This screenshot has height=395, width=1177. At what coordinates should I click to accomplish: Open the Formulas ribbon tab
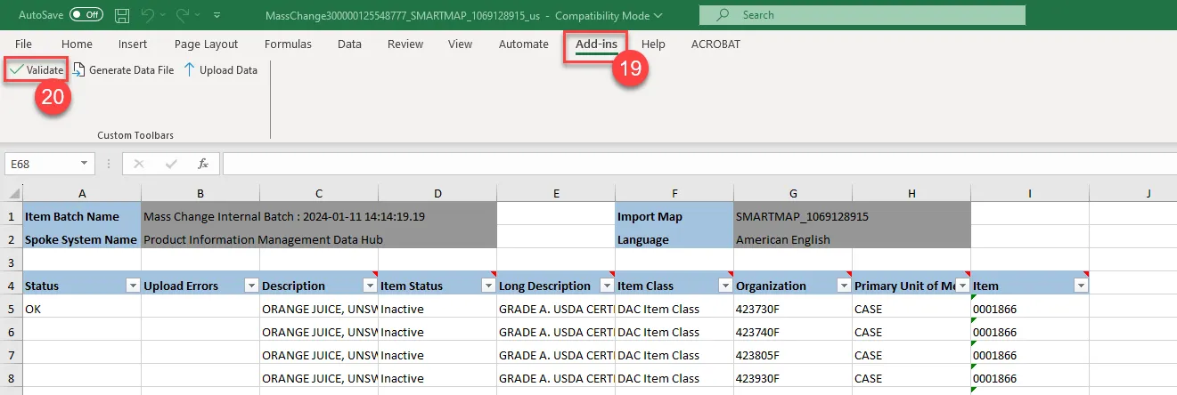point(288,44)
